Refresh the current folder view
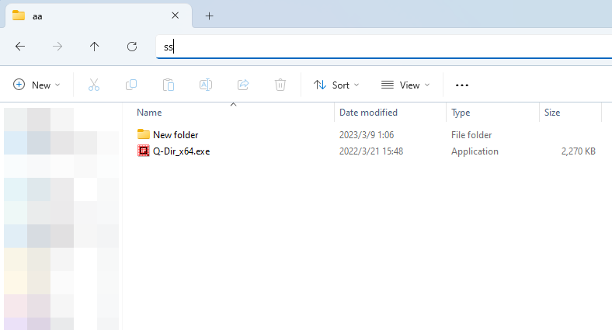This screenshot has height=330, width=612. [132, 47]
